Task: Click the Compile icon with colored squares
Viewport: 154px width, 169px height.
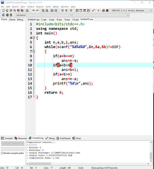Action: 77,10
